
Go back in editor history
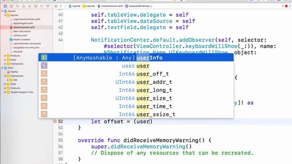(x=61, y=6)
